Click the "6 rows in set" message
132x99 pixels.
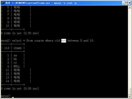click(20, 33)
